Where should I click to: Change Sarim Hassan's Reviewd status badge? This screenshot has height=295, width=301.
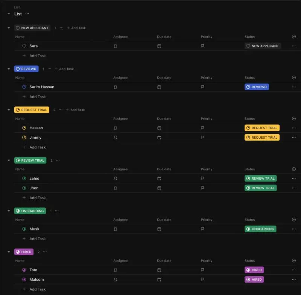tap(257, 87)
